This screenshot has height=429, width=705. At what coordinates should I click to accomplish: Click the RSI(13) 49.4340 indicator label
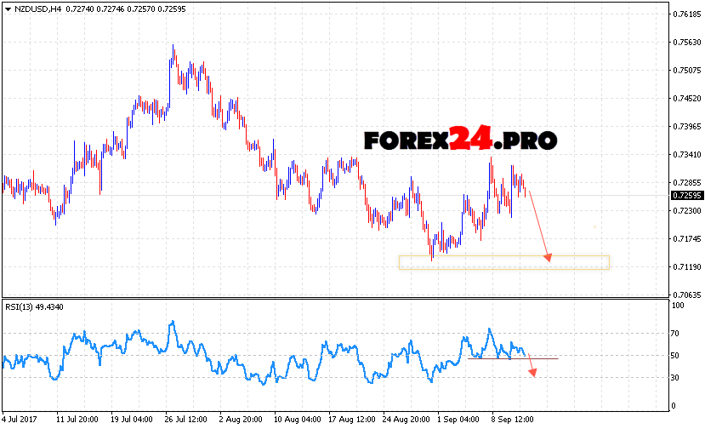point(34,307)
